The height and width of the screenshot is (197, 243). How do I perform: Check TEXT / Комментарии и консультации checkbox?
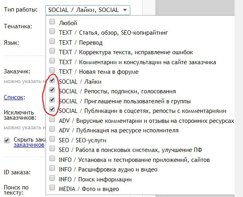tap(52, 61)
